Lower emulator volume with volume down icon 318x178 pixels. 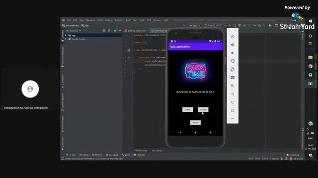(x=233, y=53)
